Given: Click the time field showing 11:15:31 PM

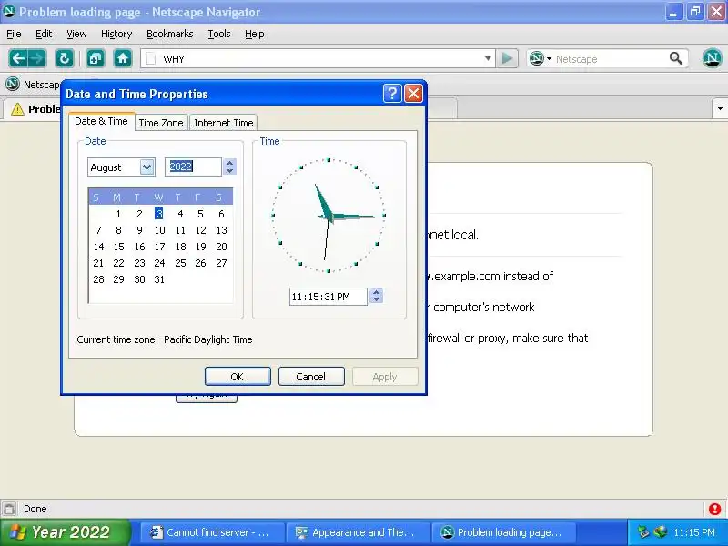Looking at the screenshot, I should coord(329,297).
